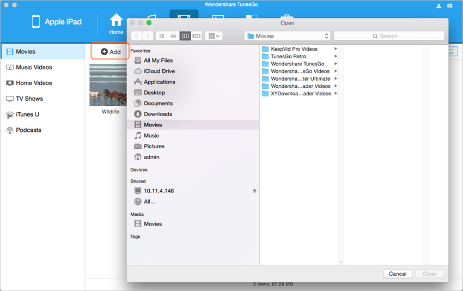Image resolution: width=463 pixels, height=291 pixels.
Task: Switch to icon view in Open dialog
Action: [162, 36]
